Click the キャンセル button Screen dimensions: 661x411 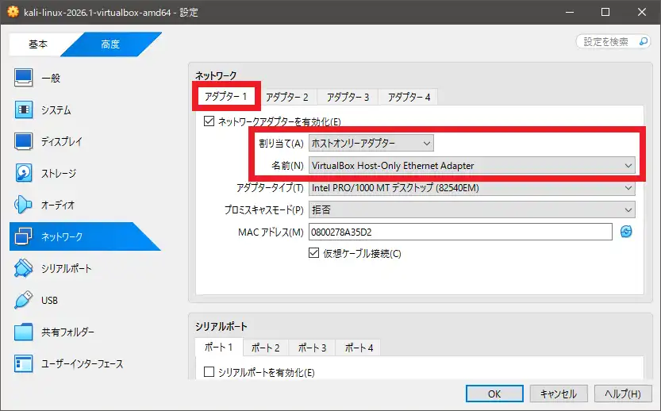click(559, 394)
